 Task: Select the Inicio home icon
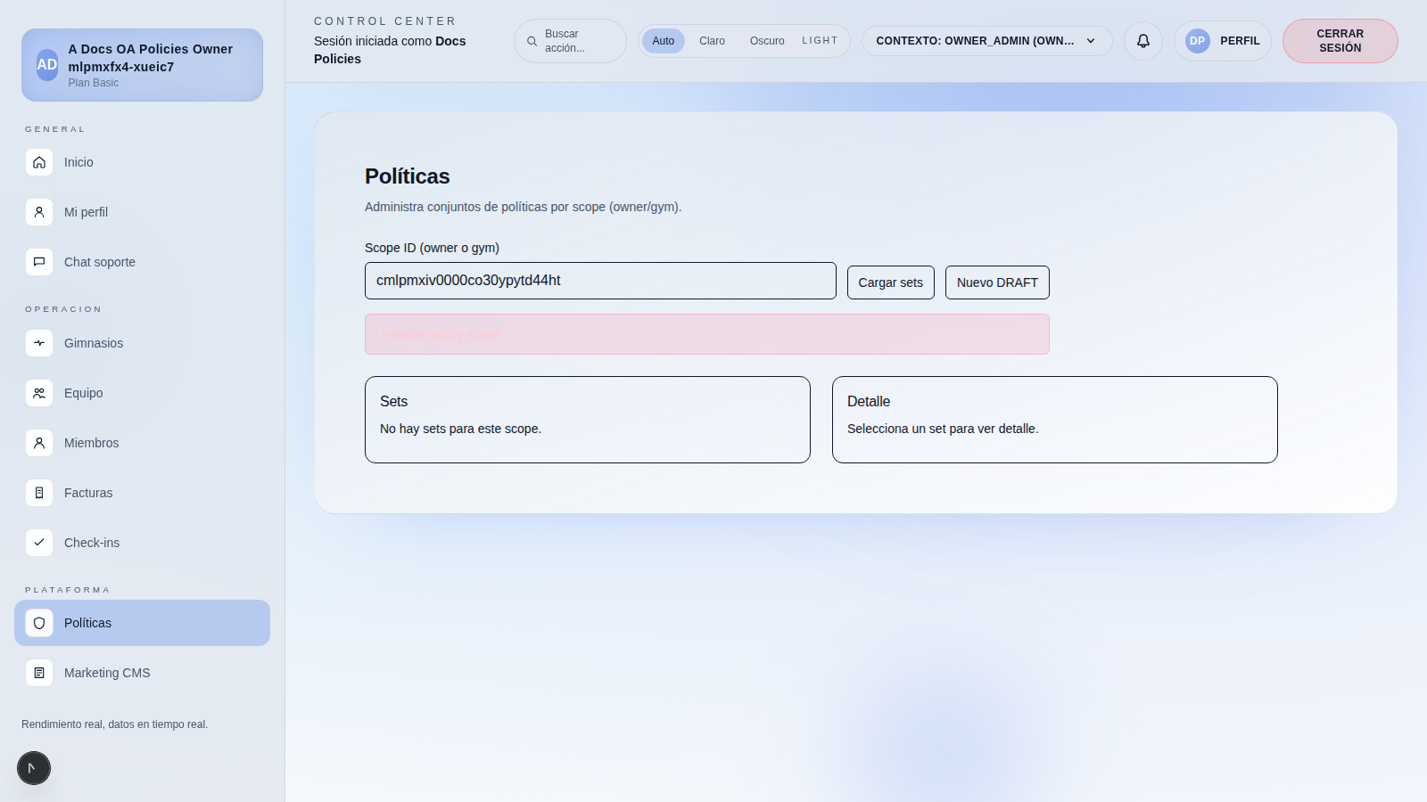pos(39,162)
